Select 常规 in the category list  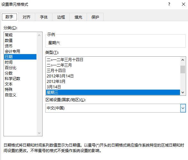point(20,35)
